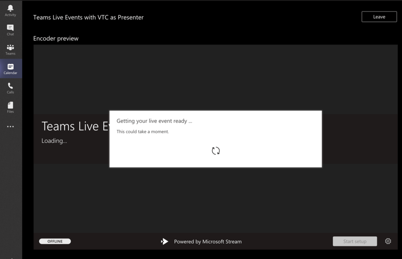The width and height of the screenshot is (402, 259).
Task: Open the Calls section
Action: pyautogui.click(x=10, y=87)
